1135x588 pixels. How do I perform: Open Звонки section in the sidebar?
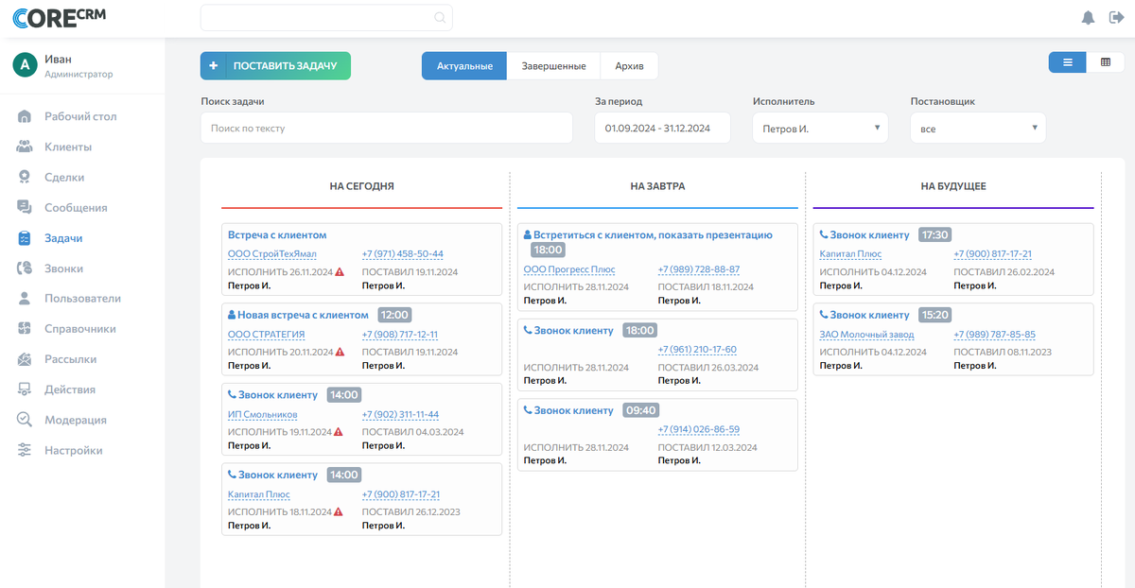click(x=63, y=268)
